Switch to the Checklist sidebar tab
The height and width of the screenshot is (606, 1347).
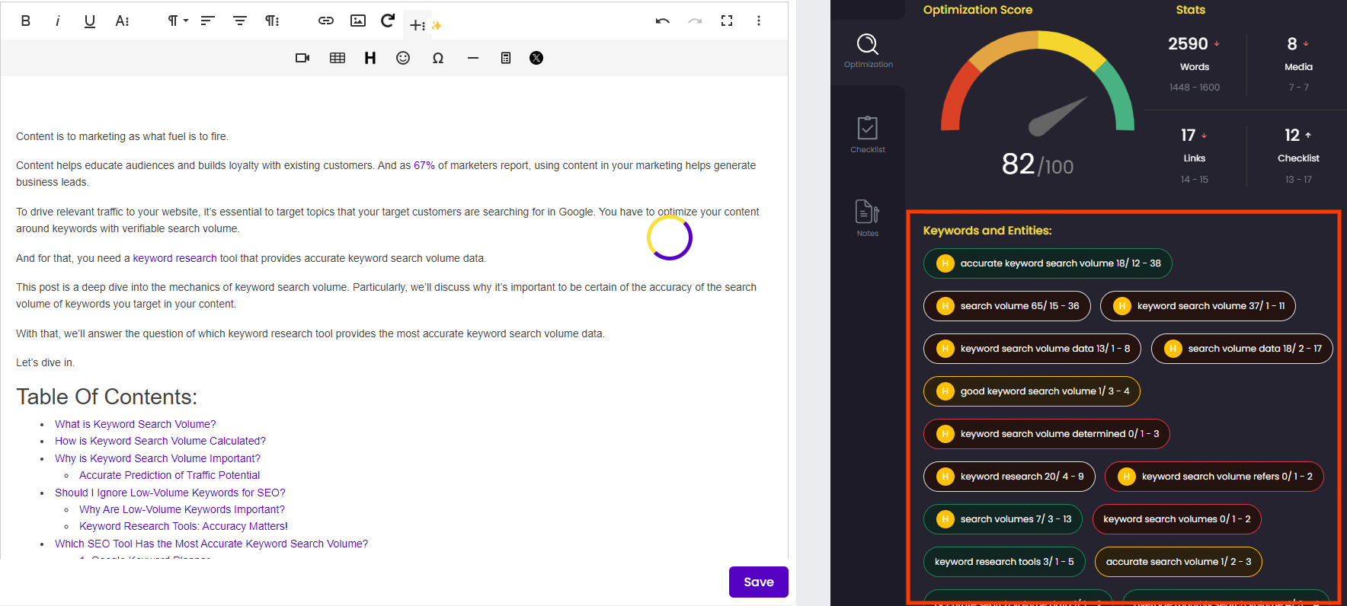point(868,134)
